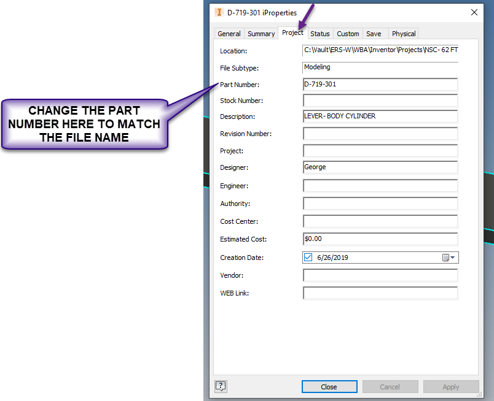Image resolution: width=494 pixels, height=401 pixels.
Task: Select the Project tab
Action: click(292, 32)
